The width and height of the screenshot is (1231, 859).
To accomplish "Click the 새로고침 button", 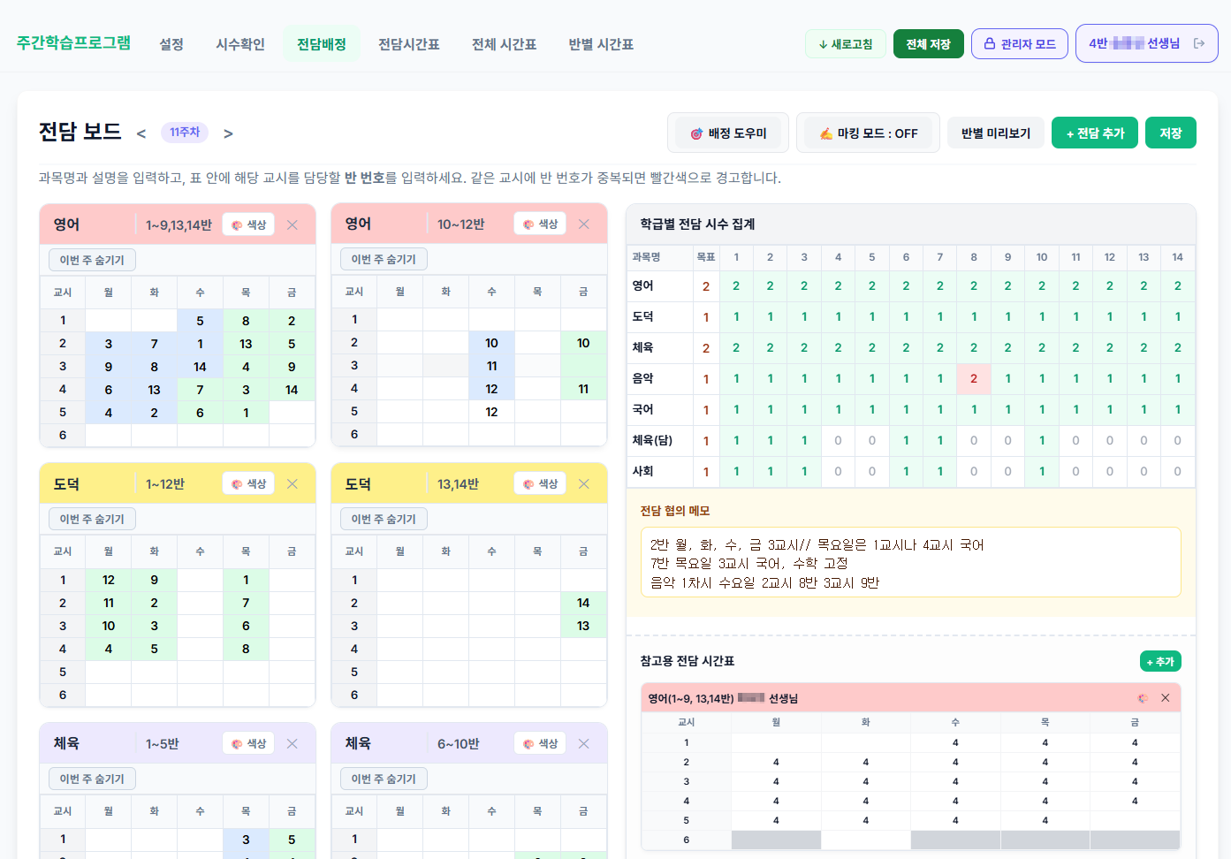I will point(846,44).
